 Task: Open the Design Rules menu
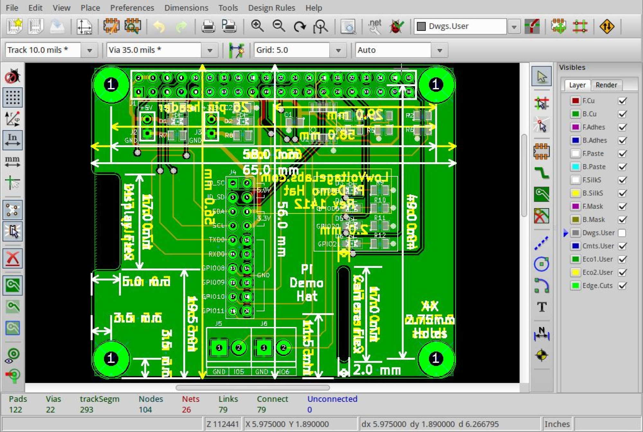click(271, 8)
